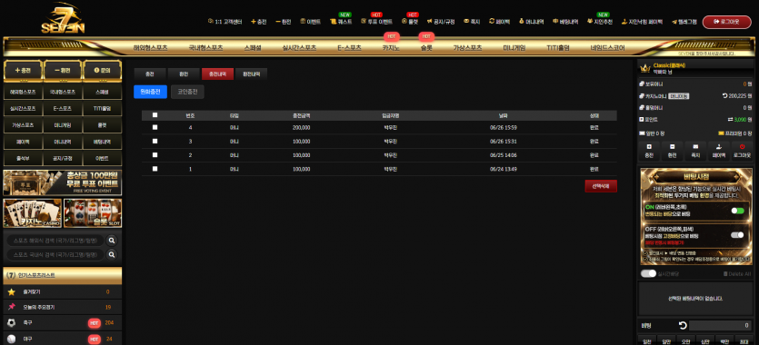Click the star favorites icon

point(12,291)
